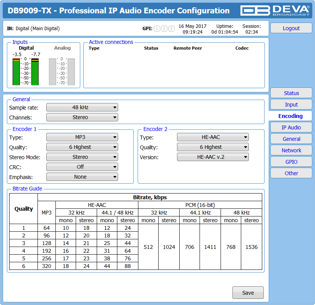This screenshot has height=305, width=315.
Task: Click the Bitrate Guide section title
Action: (27, 189)
